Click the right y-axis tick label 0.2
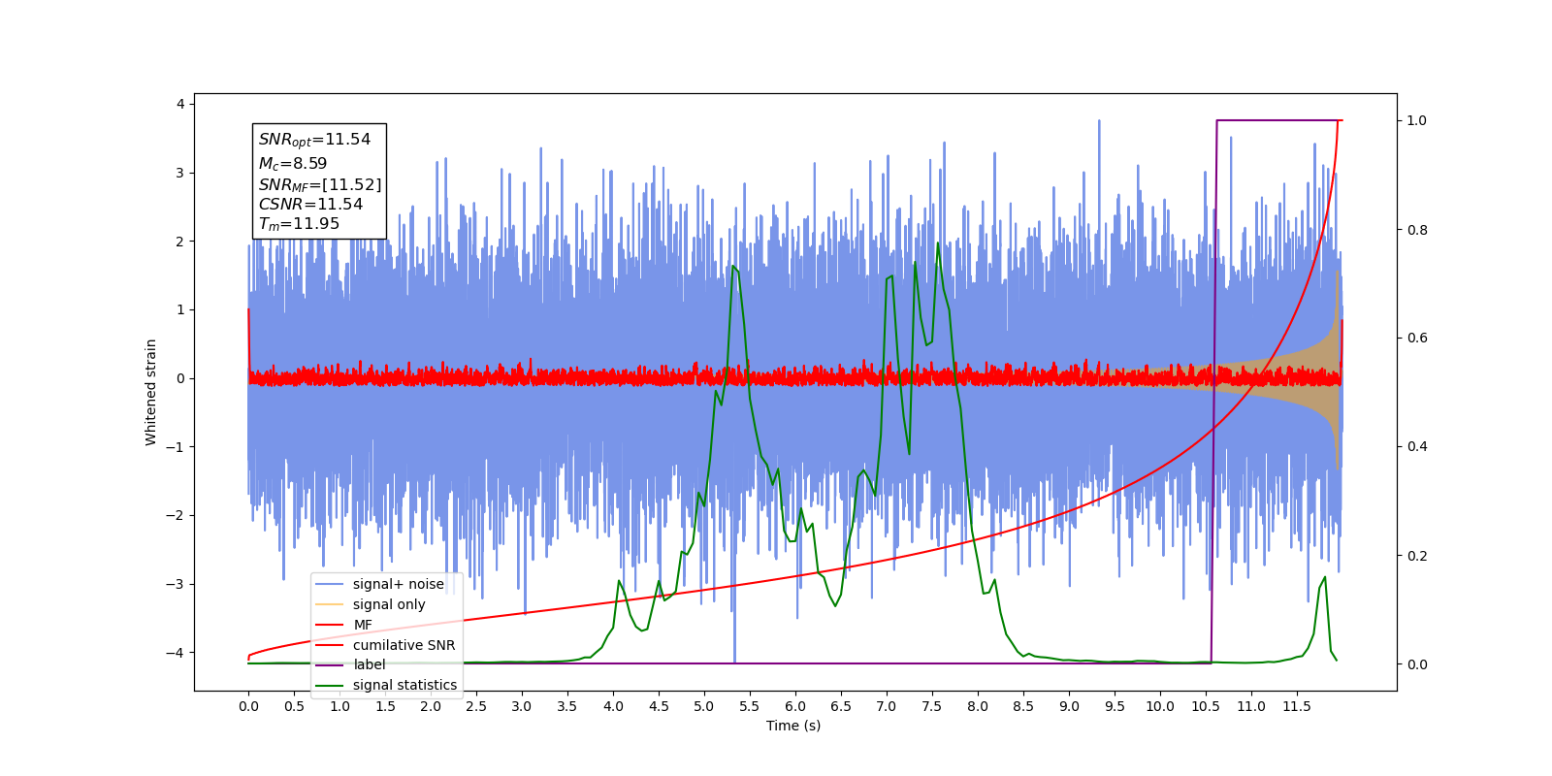1552x776 pixels. [1417, 556]
